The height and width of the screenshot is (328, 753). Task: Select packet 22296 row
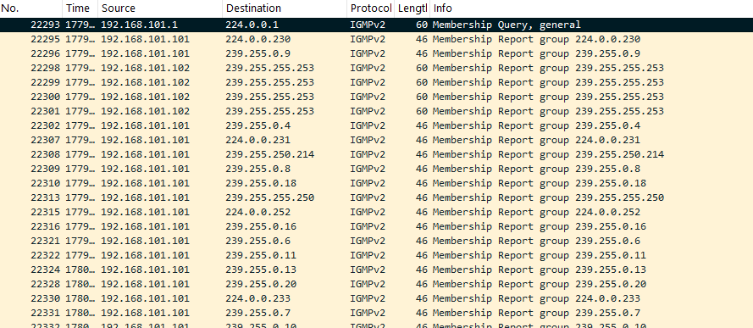coord(376,53)
